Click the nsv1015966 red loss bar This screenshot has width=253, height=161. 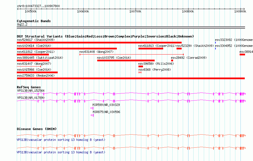pyautogui.click(x=37, y=72)
